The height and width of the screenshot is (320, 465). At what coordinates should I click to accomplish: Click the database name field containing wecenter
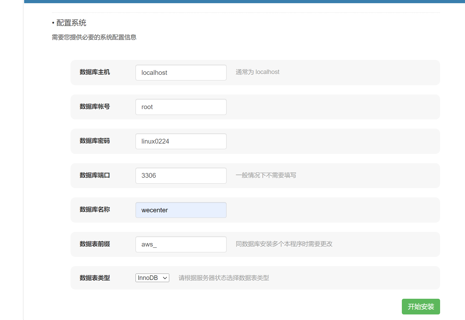click(181, 210)
